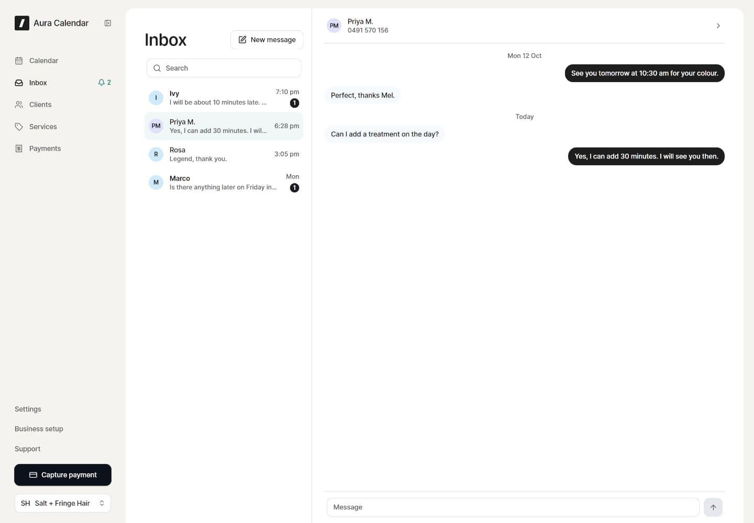This screenshot has height=523, width=754.
Task: Click the New message button
Action: click(267, 40)
